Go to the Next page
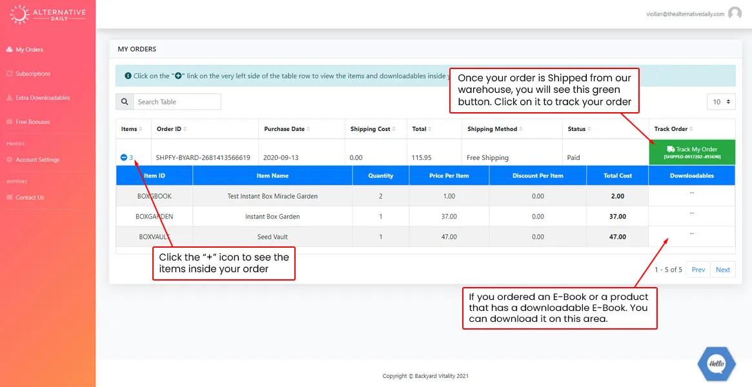This screenshot has height=387, width=752. tap(723, 270)
